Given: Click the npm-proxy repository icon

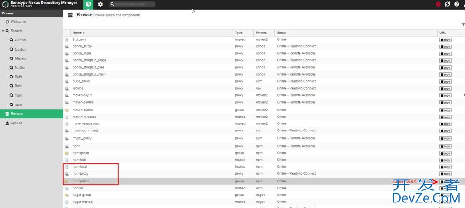Looking at the screenshot, I should pos(66,174).
